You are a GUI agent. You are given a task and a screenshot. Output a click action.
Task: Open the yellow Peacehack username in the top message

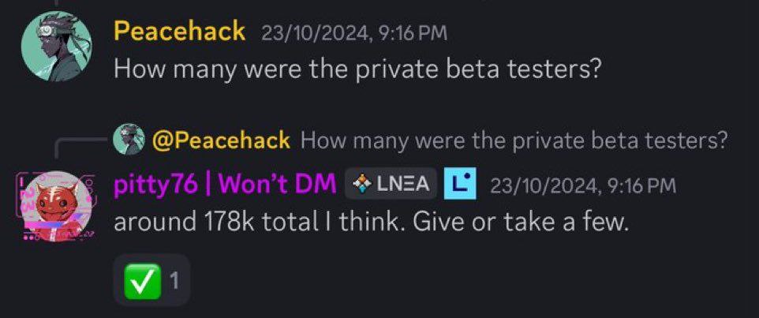coord(180,32)
